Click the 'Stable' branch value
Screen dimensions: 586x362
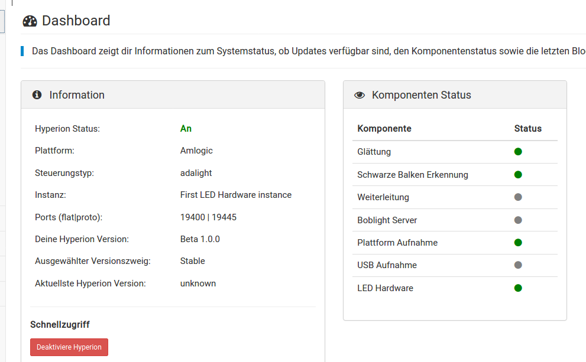192,261
